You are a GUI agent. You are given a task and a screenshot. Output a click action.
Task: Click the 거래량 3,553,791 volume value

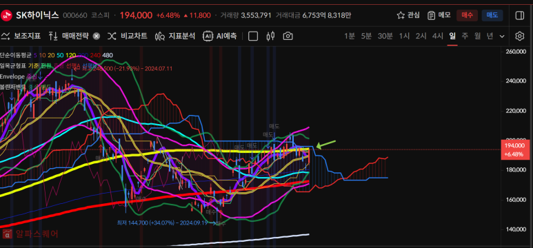point(245,15)
